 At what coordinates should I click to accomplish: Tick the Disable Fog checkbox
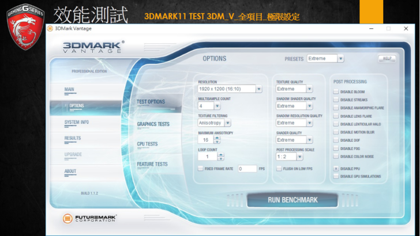tap(336, 149)
